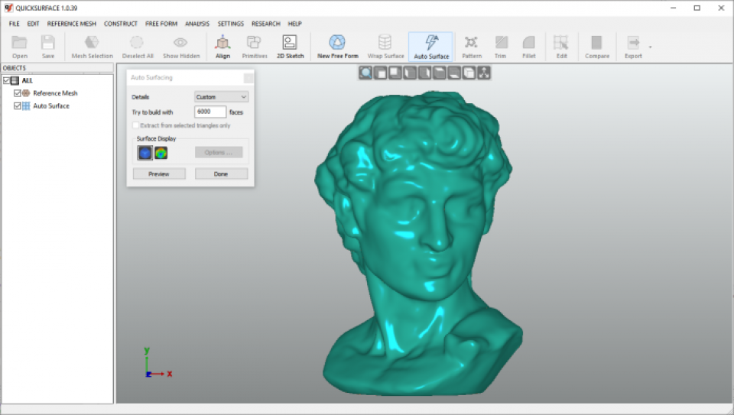The image size is (734, 415).
Task: Open the REFERENCE MESH menu
Action: point(72,24)
